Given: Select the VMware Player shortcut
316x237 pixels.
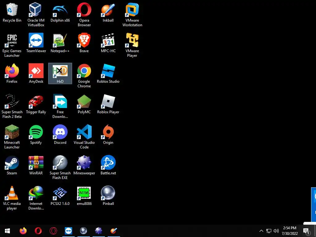Looking at the screenshot, I should click(x=132, y=45).
